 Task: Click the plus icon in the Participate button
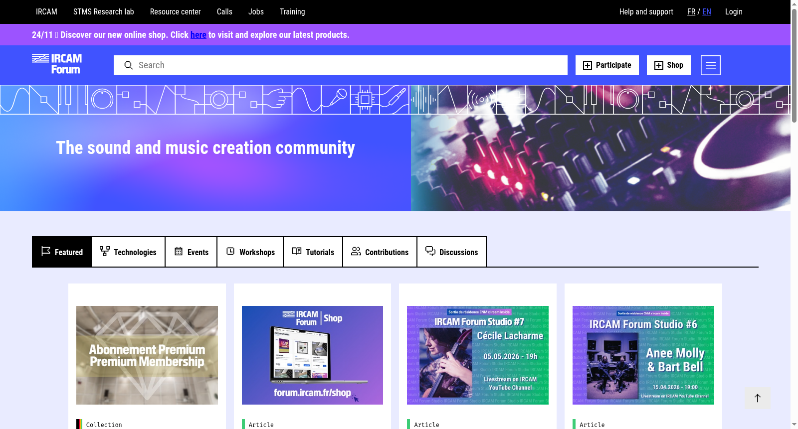(x=588, y=65)
